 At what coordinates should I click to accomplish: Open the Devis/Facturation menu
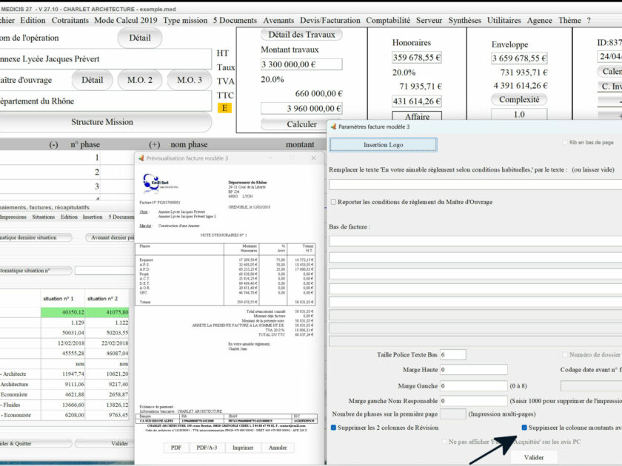coord(330,20)
